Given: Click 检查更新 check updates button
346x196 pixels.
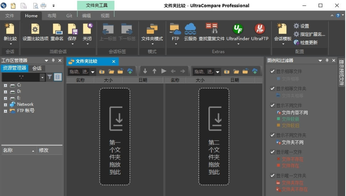Looking at the screenshot, I should [305, 42].
